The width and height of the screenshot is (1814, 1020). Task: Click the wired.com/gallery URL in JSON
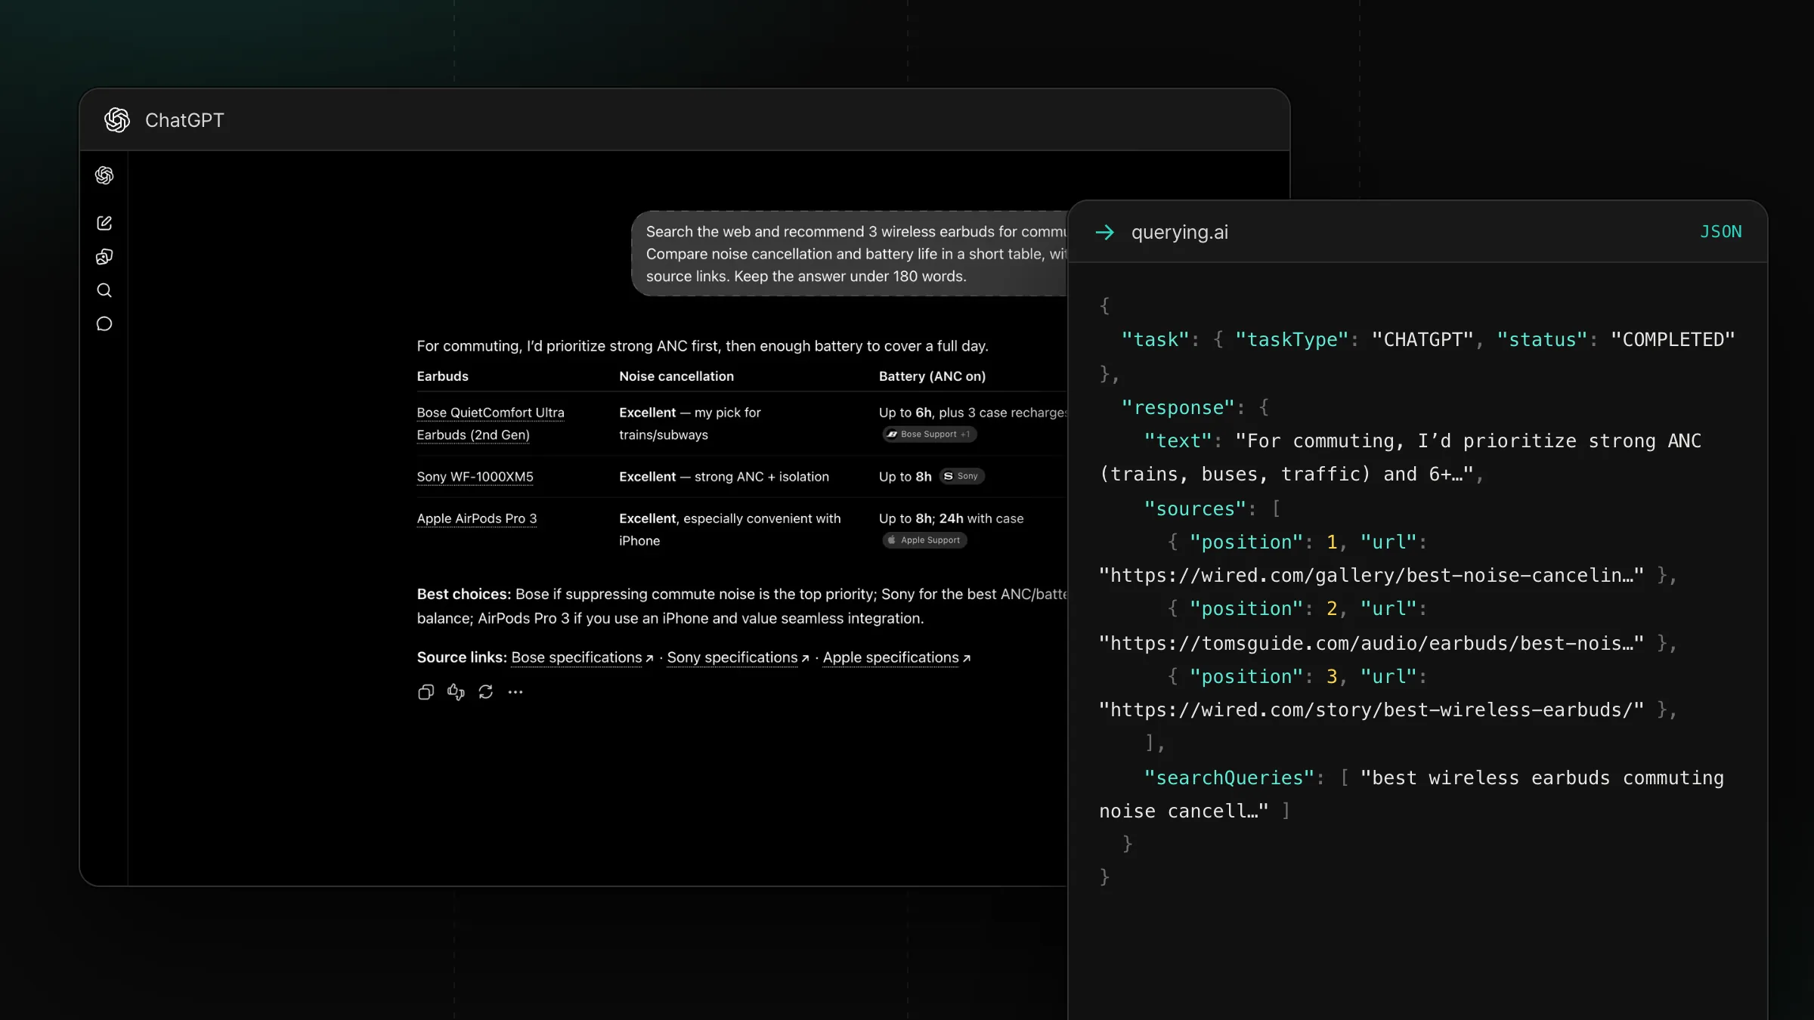[1371, 576]
